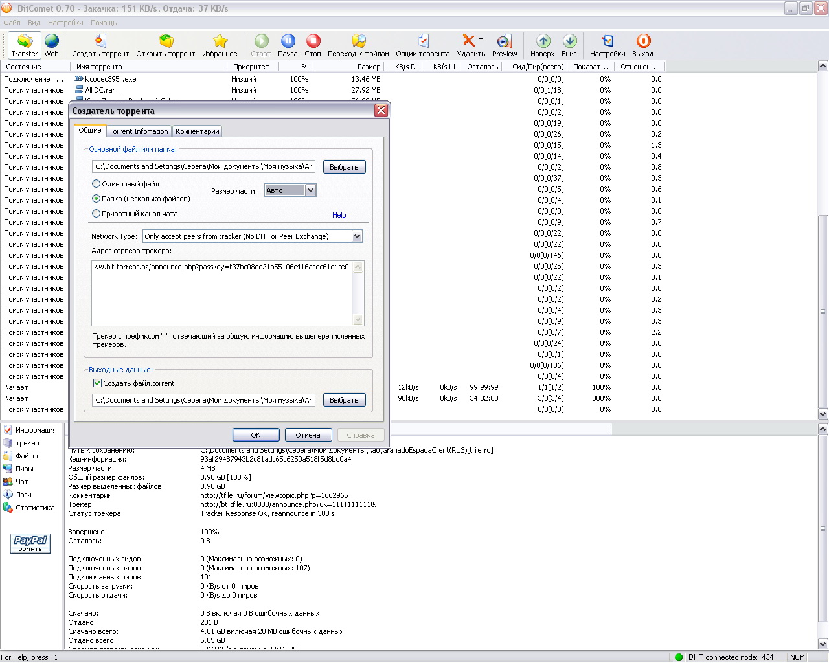
Task: Open the Пиры side panel item
Action: (x=18, y=469)
